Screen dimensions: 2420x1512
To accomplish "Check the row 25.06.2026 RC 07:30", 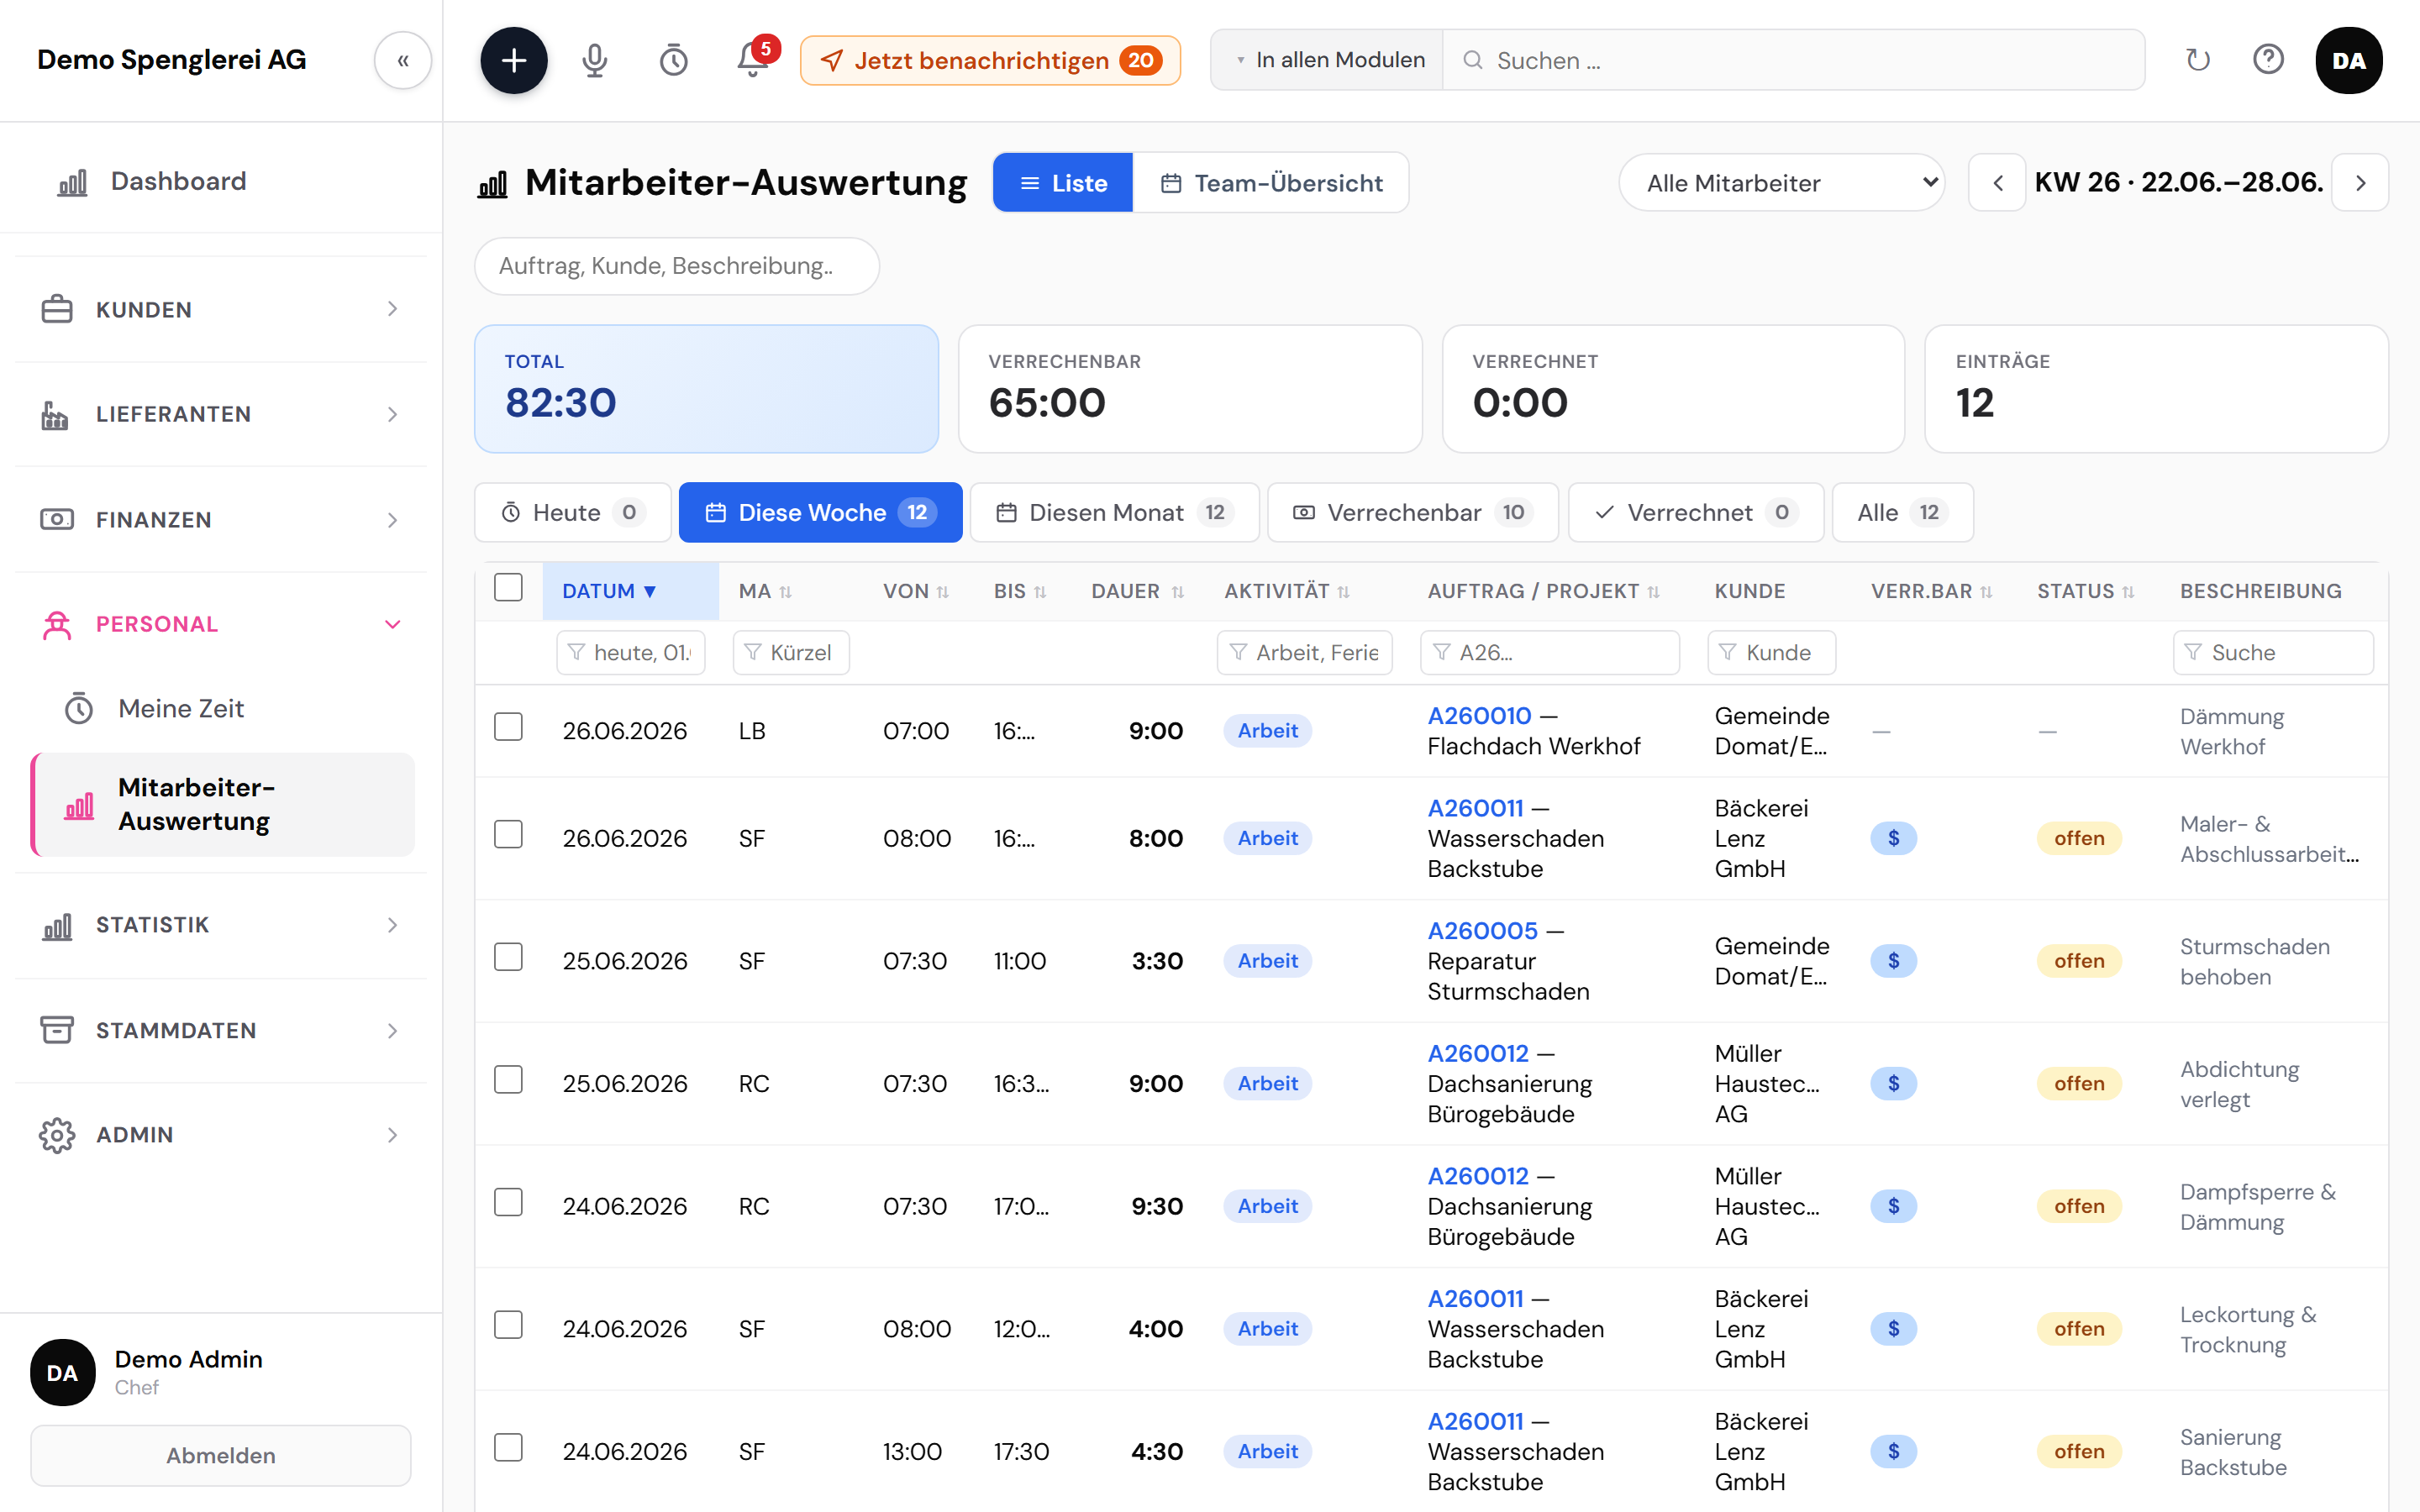I will coord(508,1080).
